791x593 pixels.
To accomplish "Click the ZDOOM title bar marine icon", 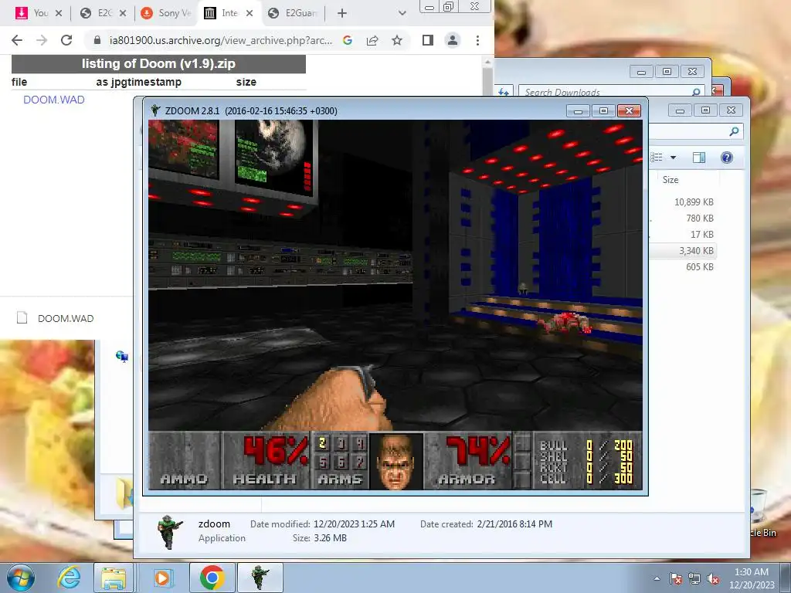I will pos(155,110).
